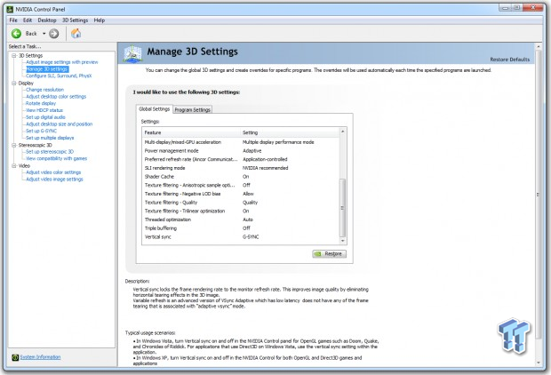551x375 pixels.
Task: Open the Desktop menu
Action: [x=47, y=20]
